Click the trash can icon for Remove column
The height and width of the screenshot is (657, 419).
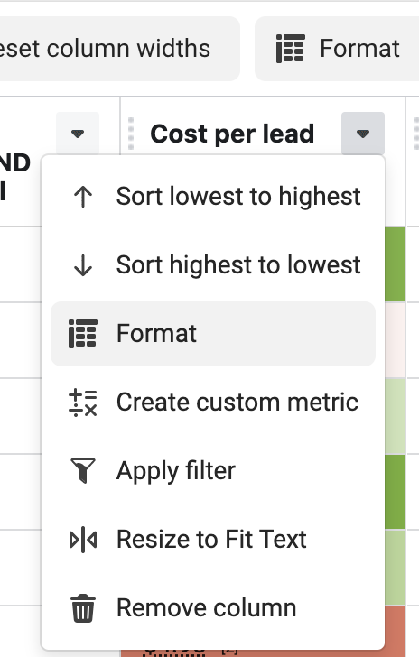tap(83, 608)
